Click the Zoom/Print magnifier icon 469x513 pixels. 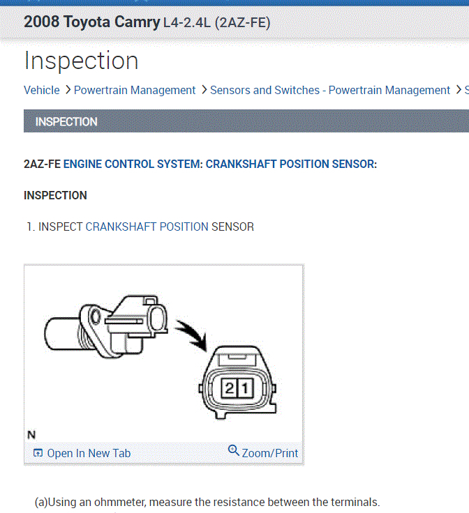tap(234, 451)
